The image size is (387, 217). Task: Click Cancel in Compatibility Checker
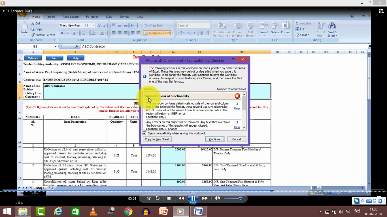[x=237, y=139]
